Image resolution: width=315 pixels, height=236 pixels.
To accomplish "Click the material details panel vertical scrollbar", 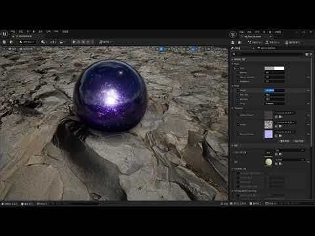I will [312, 103].
